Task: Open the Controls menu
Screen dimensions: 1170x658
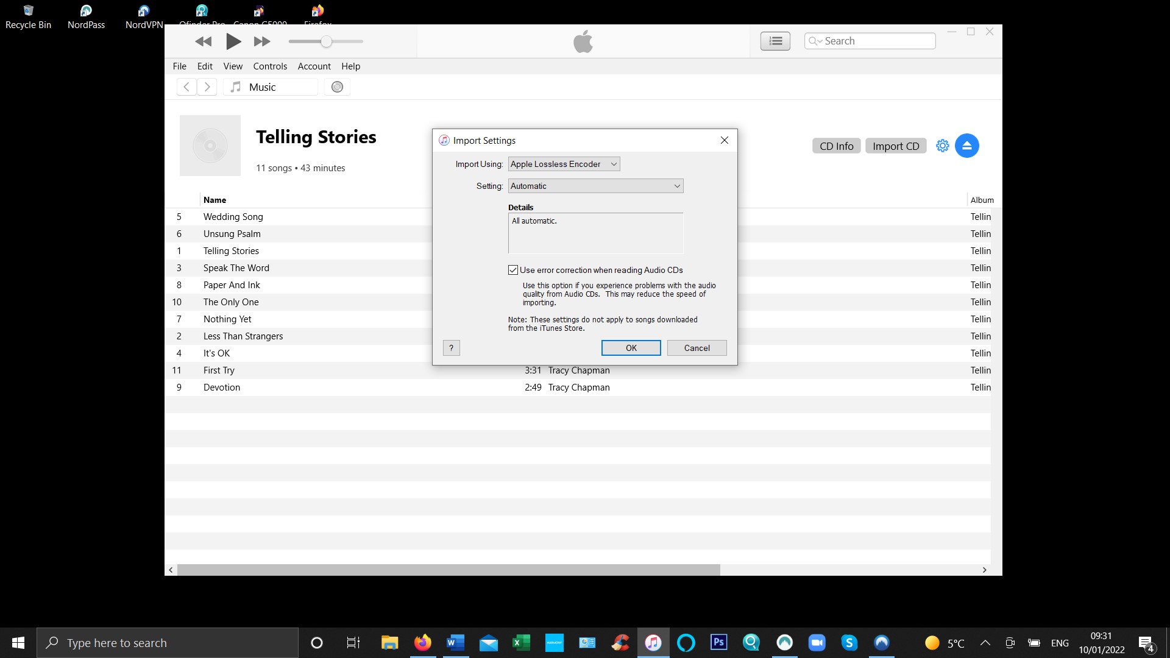Action: (x=270, y=66)
